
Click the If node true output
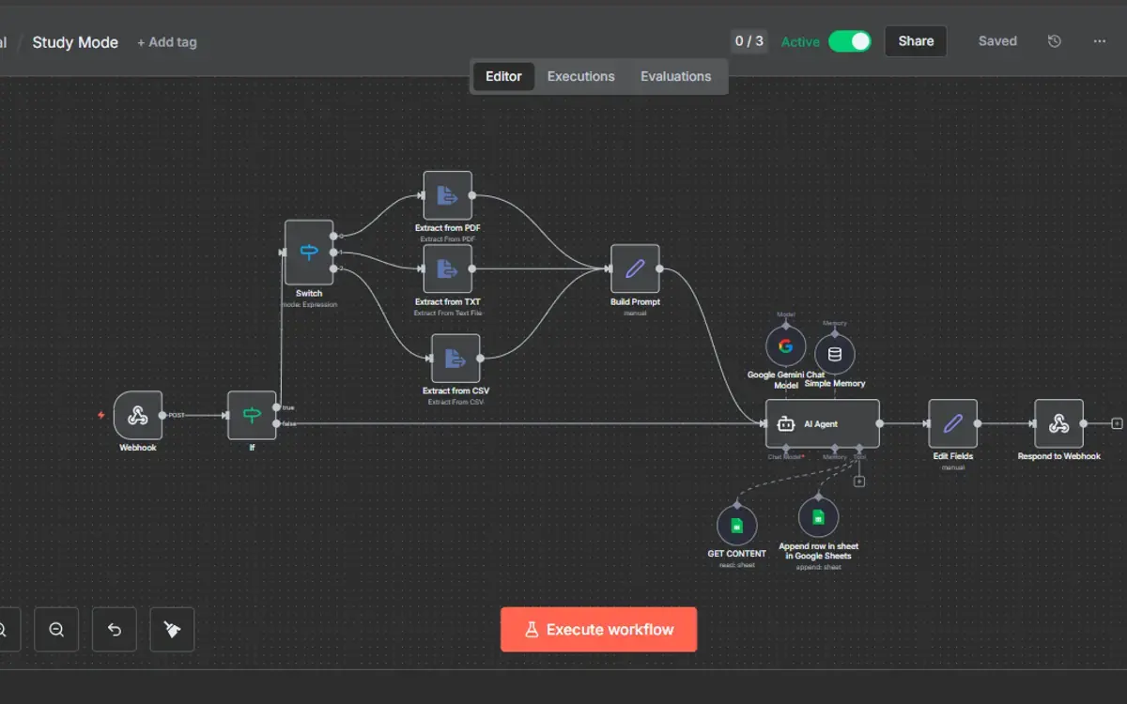[x=276, y=407]
